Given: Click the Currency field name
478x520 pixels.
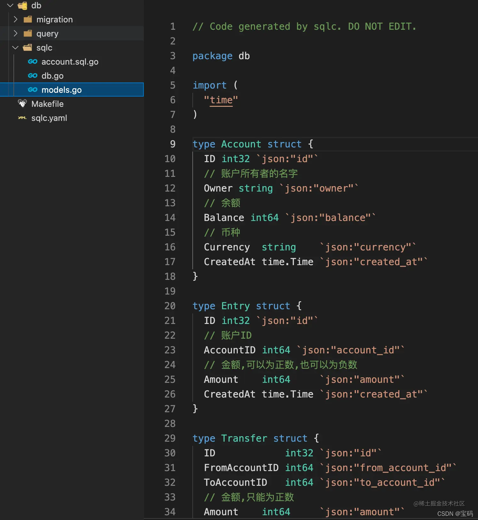Looking at the screenshot, I should tap(227, 247).
